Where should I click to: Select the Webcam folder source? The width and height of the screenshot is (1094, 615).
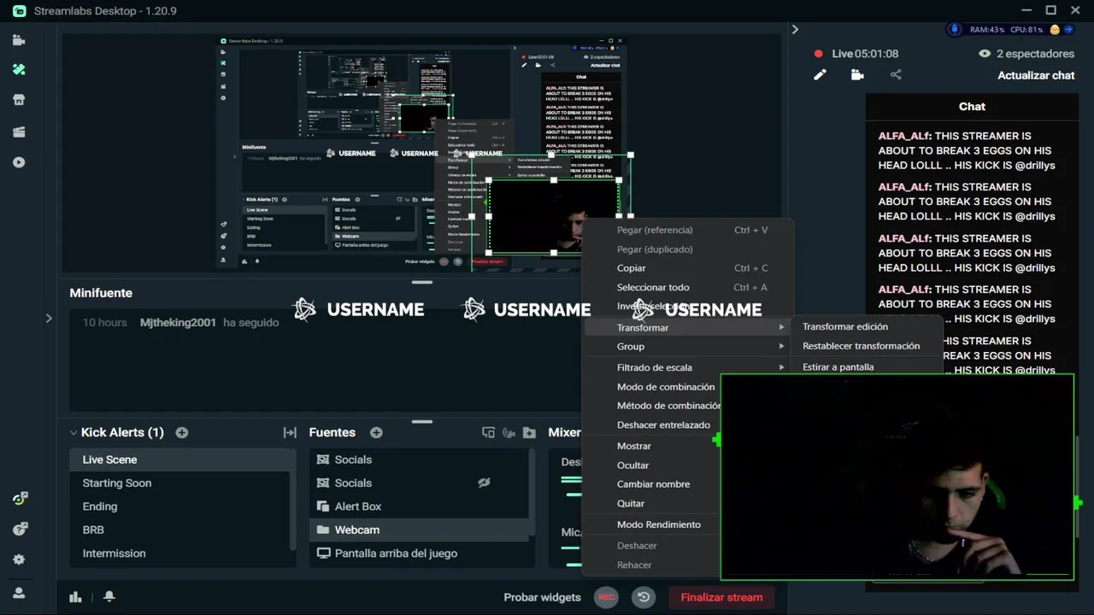[419, 530]
